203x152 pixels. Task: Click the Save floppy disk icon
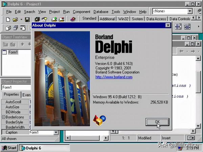point(27,20)
